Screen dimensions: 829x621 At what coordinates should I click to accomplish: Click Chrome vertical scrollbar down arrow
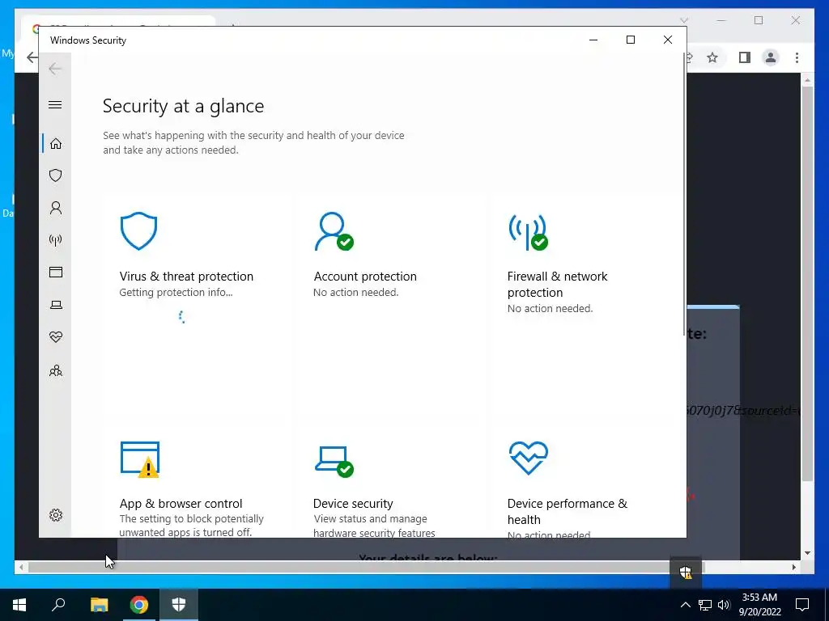[807, 553]
